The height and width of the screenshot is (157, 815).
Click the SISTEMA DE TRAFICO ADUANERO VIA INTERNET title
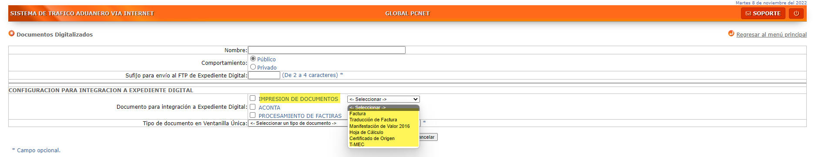[x=82, y=13]
